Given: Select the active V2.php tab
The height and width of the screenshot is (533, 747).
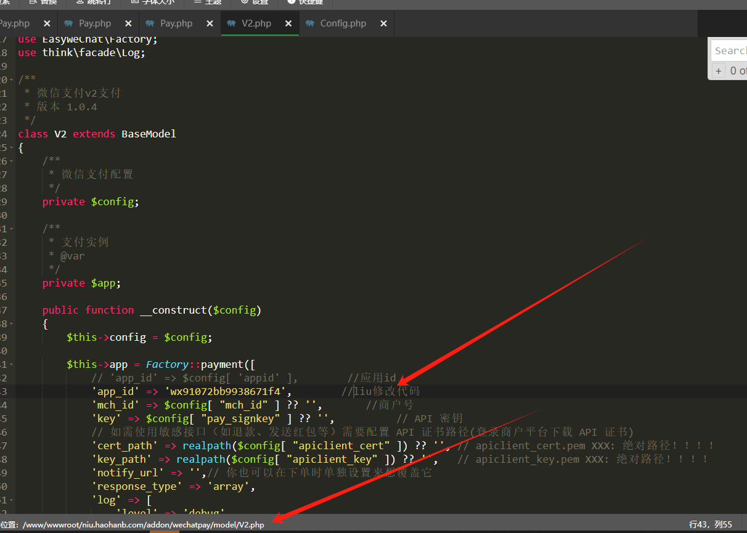Looking at the screenshot, I should (256, 23).
